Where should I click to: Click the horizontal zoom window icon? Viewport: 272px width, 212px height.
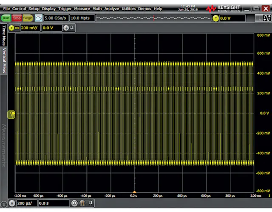pyautogui.click(x=82, y=203)
